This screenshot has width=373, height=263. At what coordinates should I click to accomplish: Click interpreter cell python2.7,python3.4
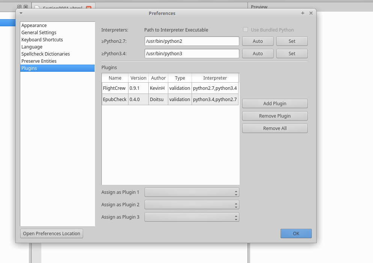215,88
